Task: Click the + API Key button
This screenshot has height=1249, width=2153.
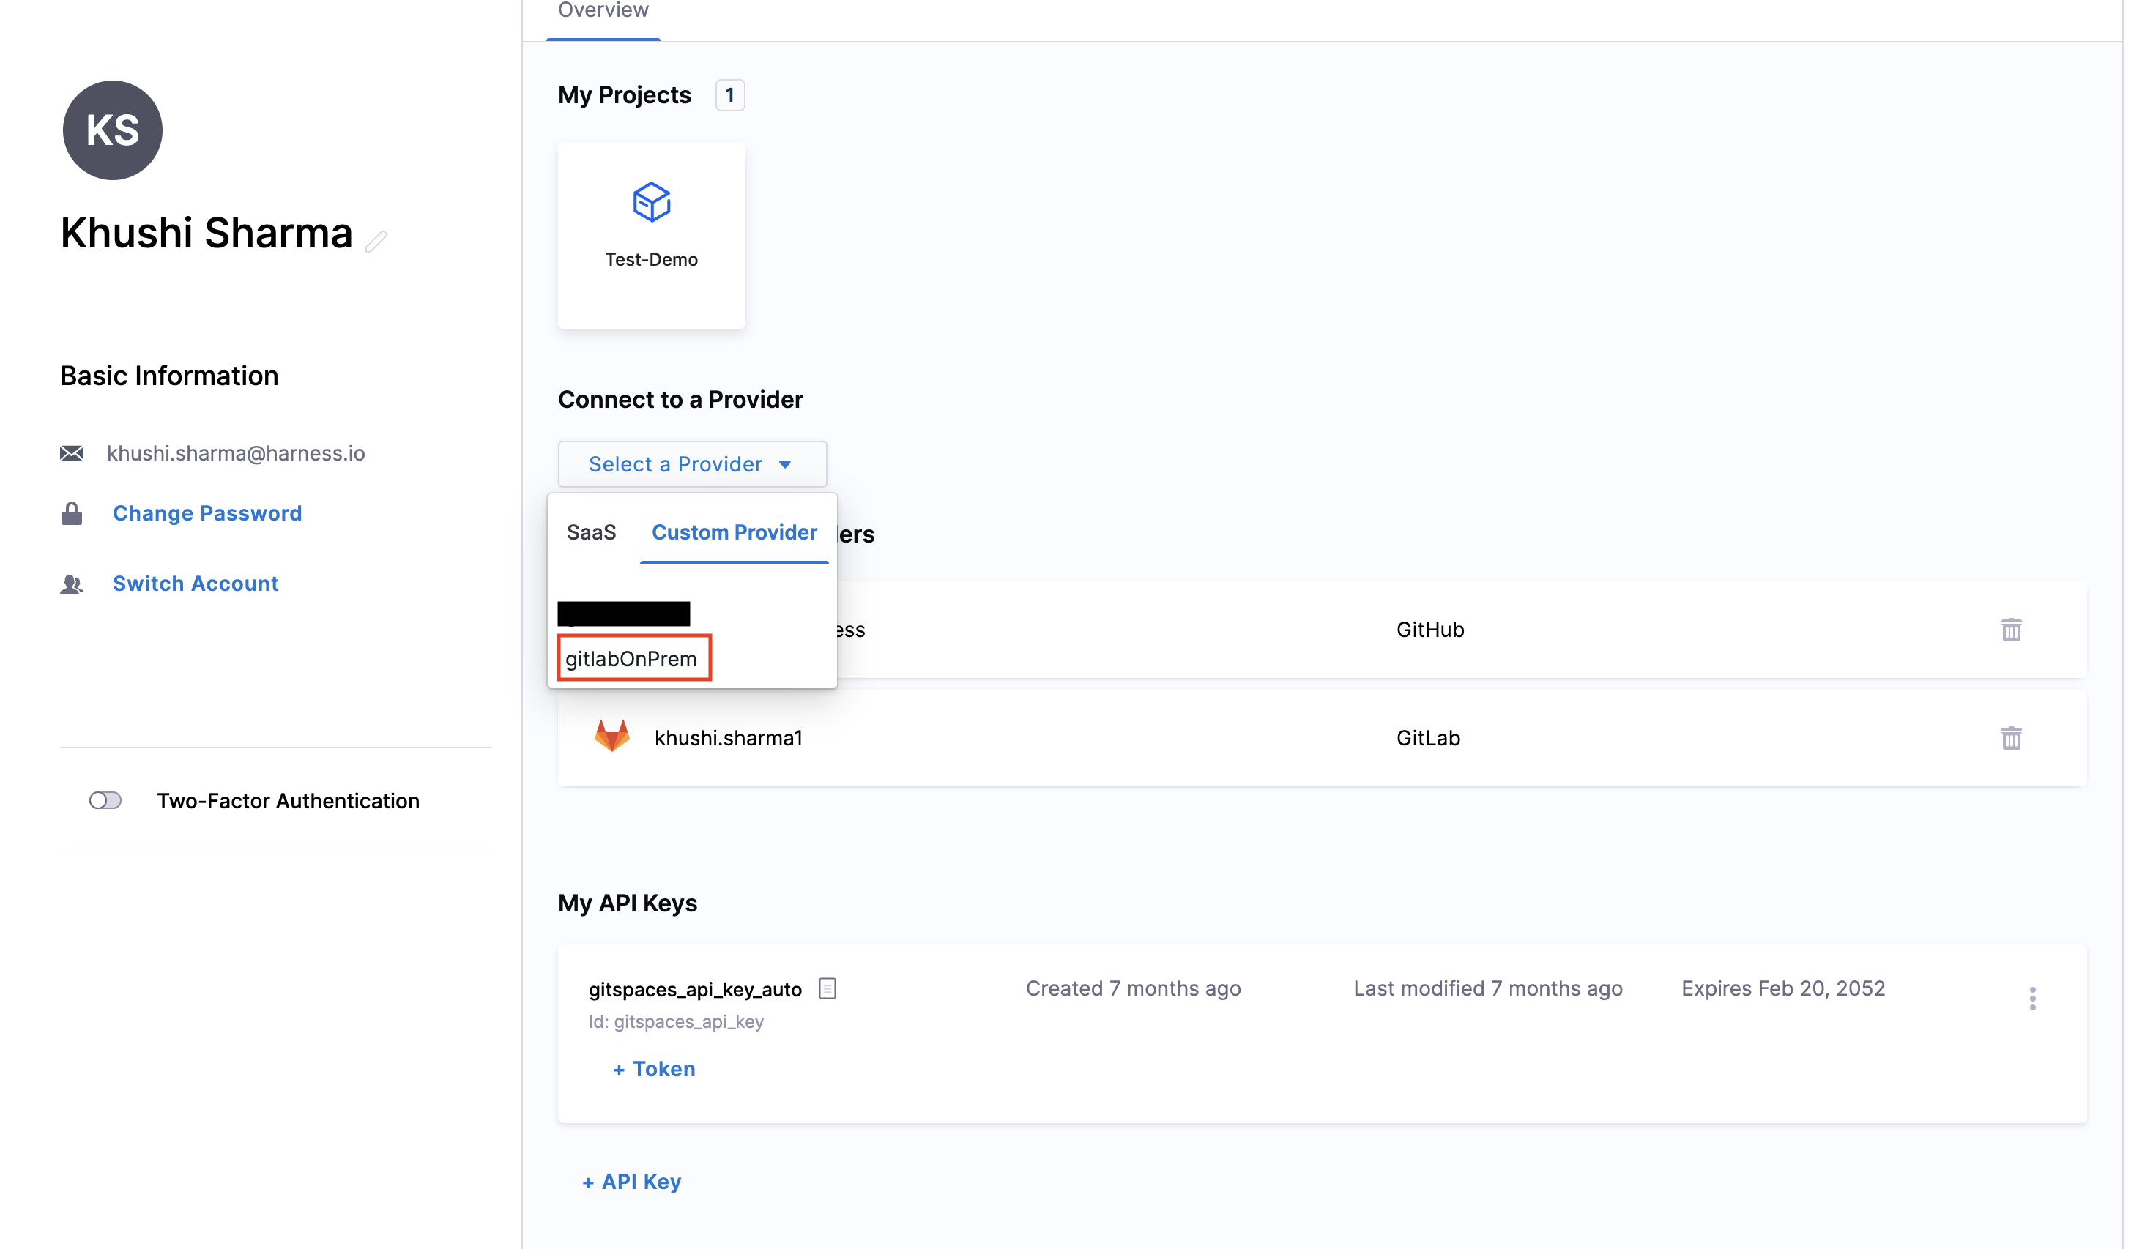Action: click(631, 1182)
